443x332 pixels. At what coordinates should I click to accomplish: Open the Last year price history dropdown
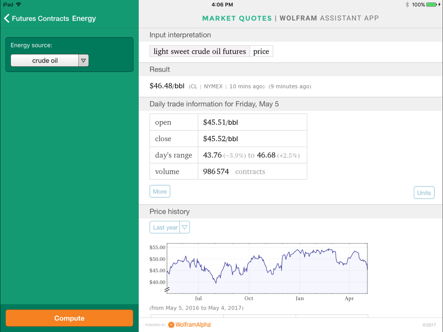coord(170,227)
